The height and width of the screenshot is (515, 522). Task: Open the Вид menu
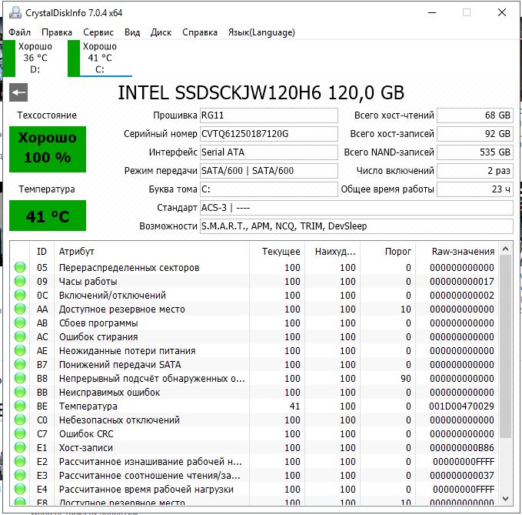(x=132, y=32)
